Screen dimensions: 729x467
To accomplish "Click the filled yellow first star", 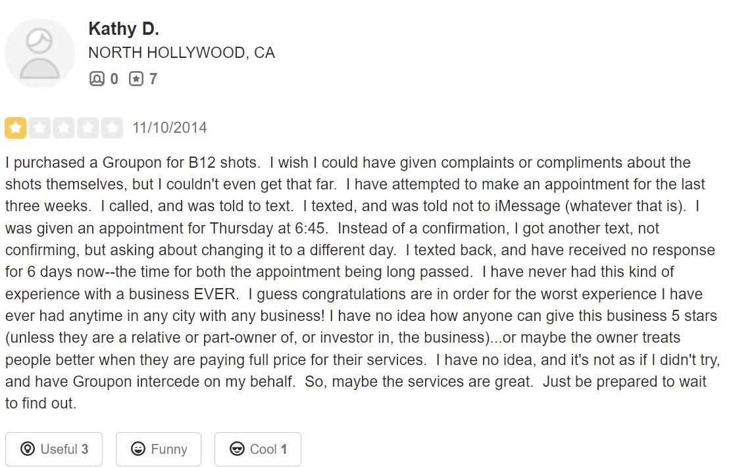I will tap(16, 128).
